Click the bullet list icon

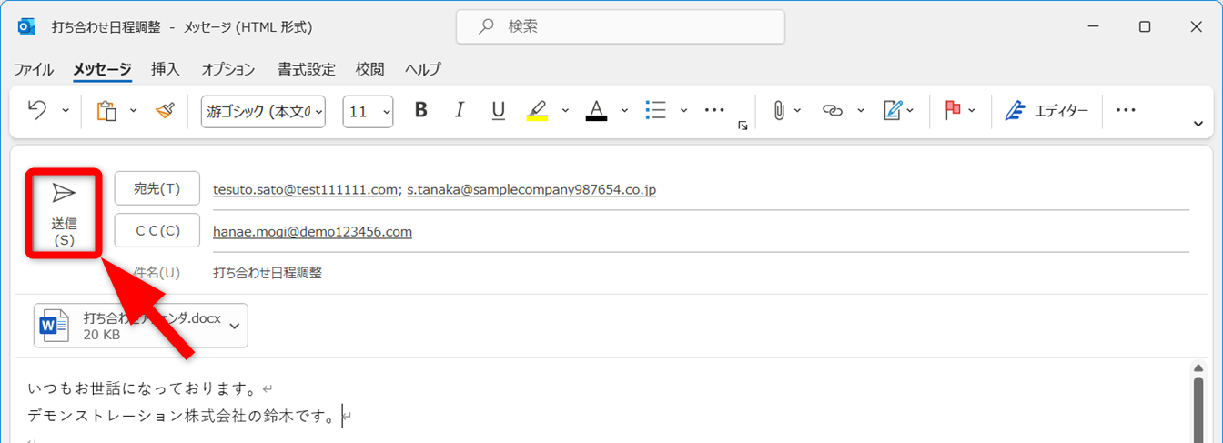click(655, 110)
